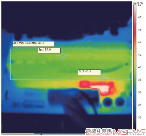Select the Sp2 40.1 measurement label

pos(90,72)
